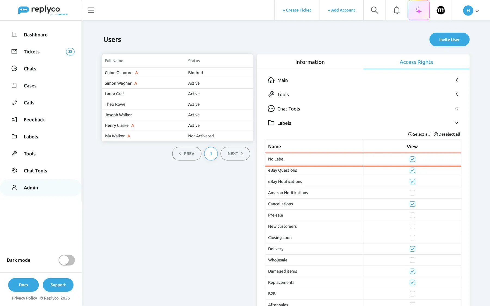Open user menu dropdown arrow

pyautogui.click(x=477, y=11)
